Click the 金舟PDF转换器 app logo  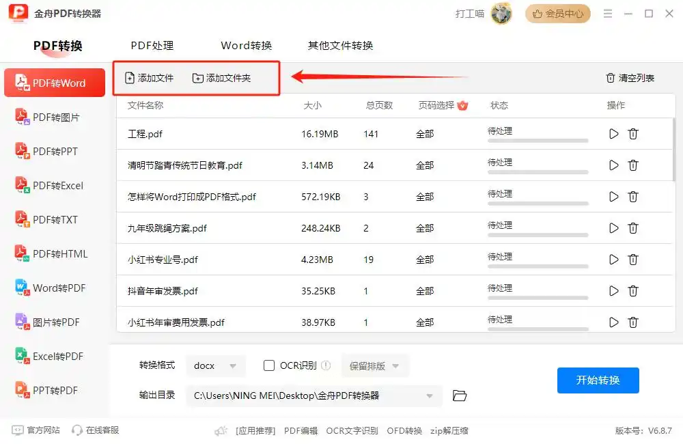click(x=18, y=14)
